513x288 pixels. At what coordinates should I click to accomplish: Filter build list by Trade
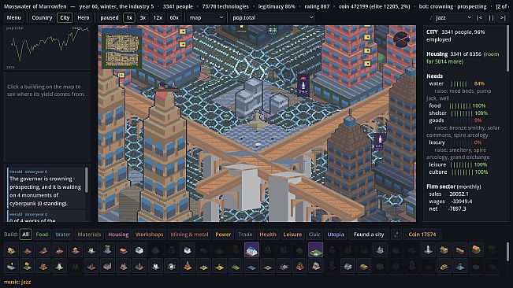point(245,234)
